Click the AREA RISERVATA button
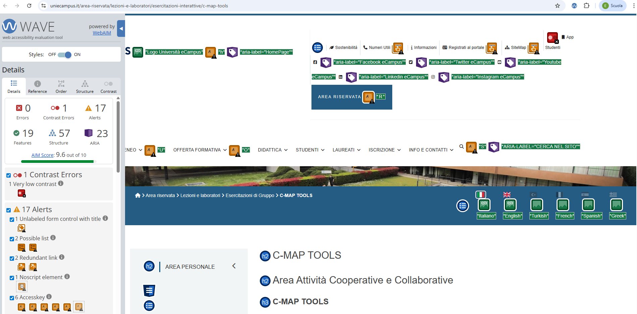Viewport: 637px width, 314px height. tap(339, 97)
